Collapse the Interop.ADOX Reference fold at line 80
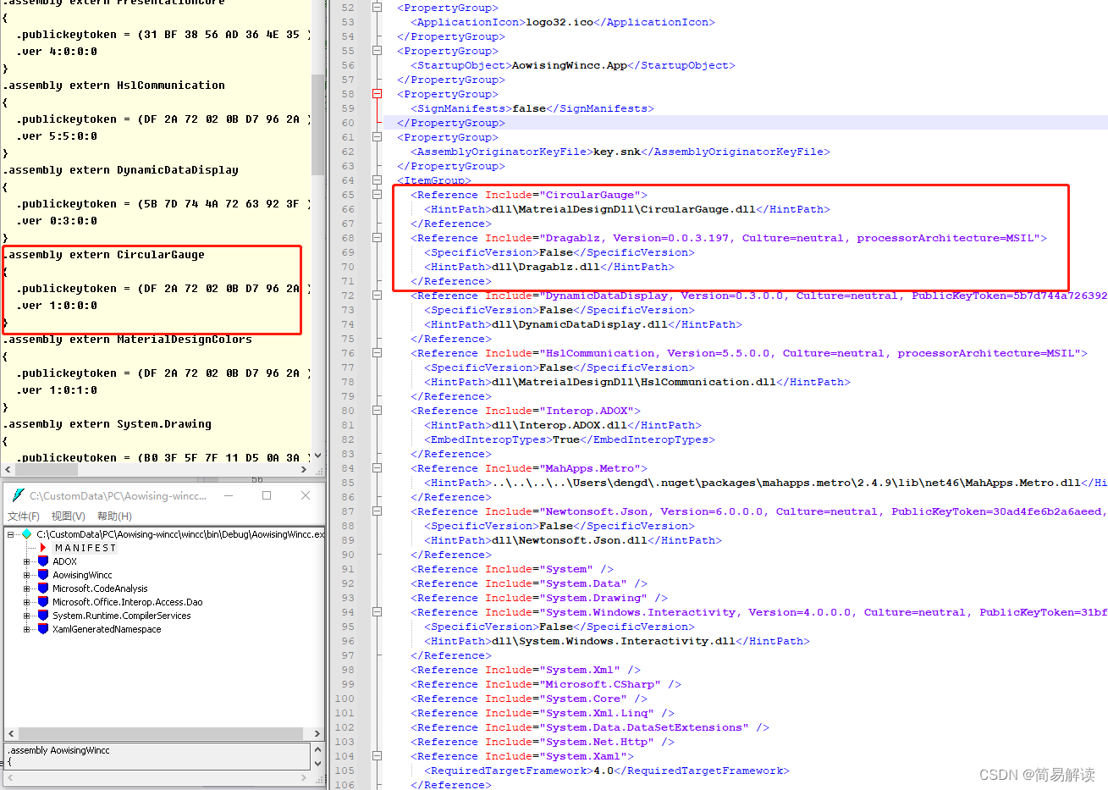The width and height of the screenshot is (1108, 790). (377, 411)
